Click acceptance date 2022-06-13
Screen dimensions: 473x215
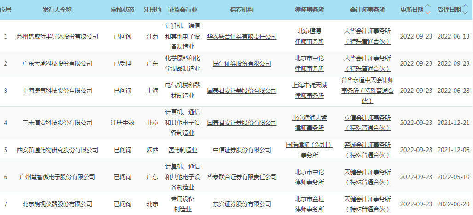coord(453,37)
